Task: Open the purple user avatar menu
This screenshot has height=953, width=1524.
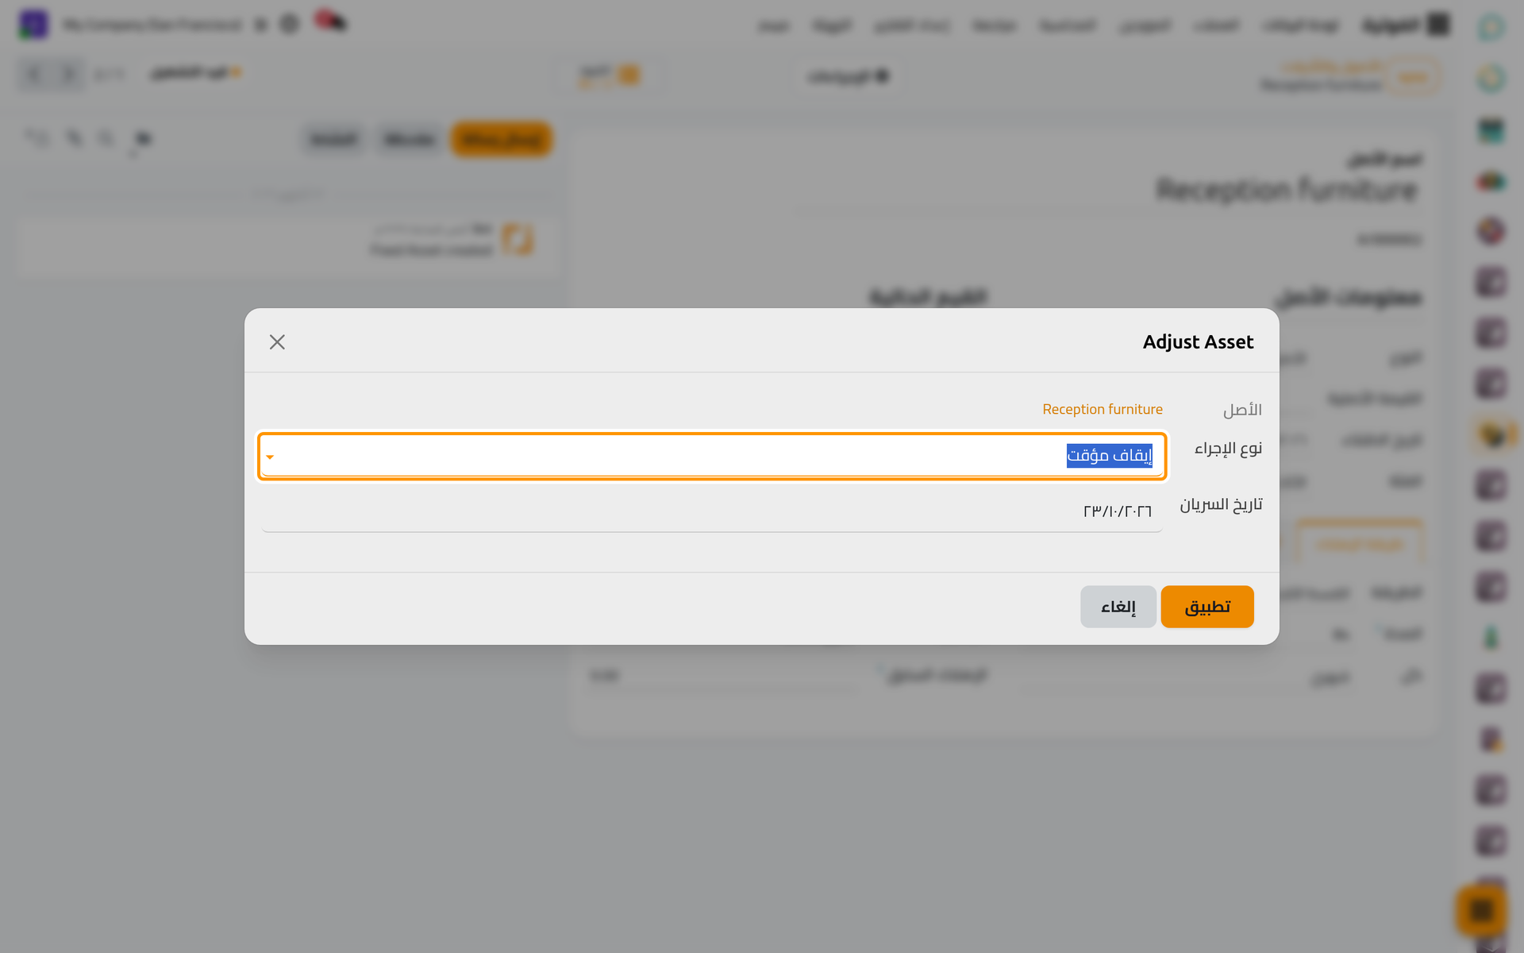Action: 33,25
